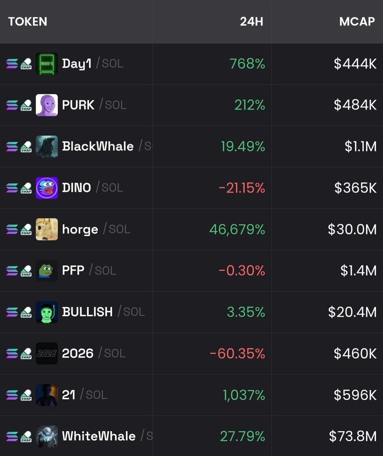The width and height of the screenshot is (383, 456).
Task: Click the 46,679% change for horge
Action: (237, 230)
